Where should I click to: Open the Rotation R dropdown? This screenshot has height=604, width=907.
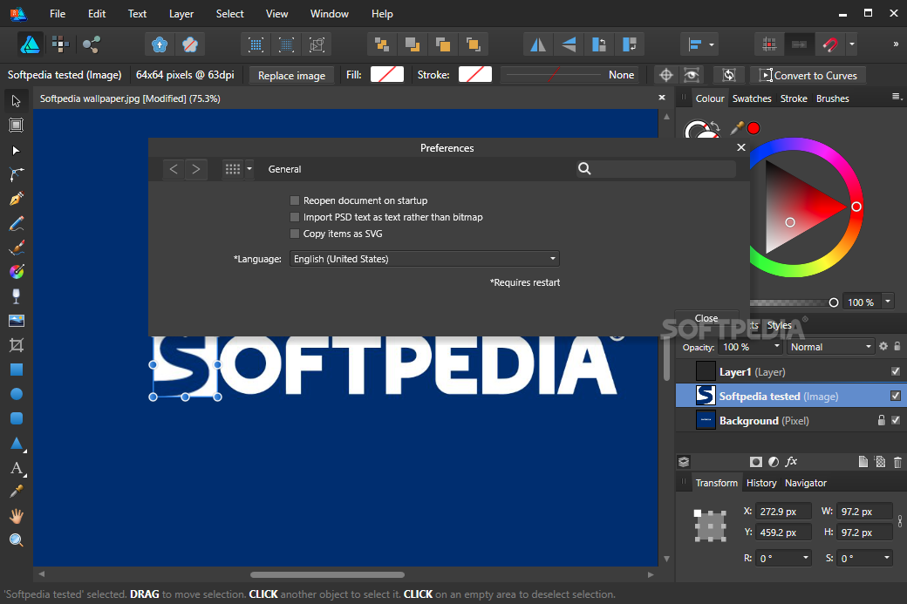(x=805, y=558)
